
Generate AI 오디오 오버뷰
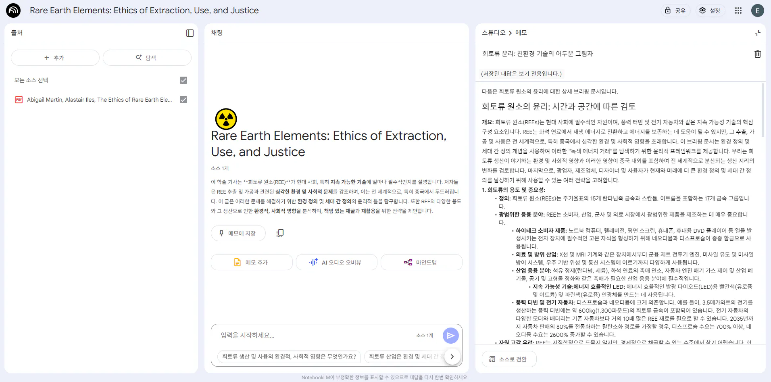click(x=336, y=262)
